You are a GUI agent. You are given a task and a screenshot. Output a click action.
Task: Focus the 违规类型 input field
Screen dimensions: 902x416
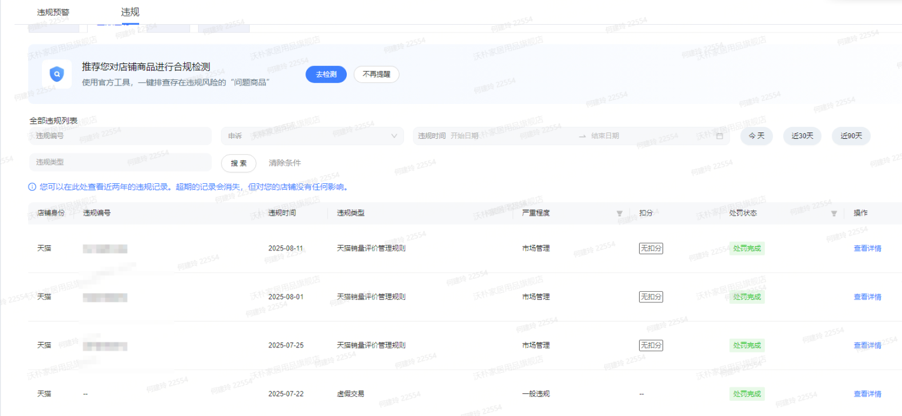point(119,162)
